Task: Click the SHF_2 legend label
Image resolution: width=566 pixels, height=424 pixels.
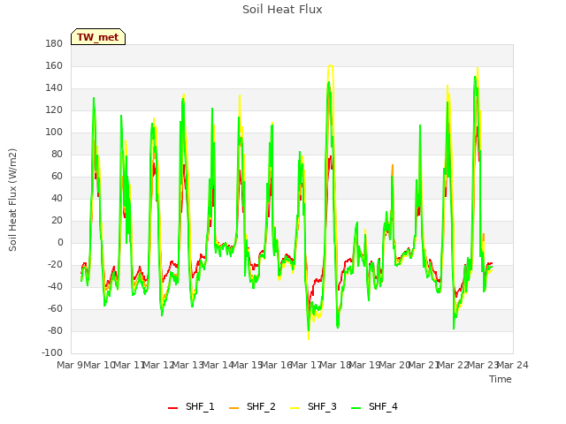Action: point(261,407)
